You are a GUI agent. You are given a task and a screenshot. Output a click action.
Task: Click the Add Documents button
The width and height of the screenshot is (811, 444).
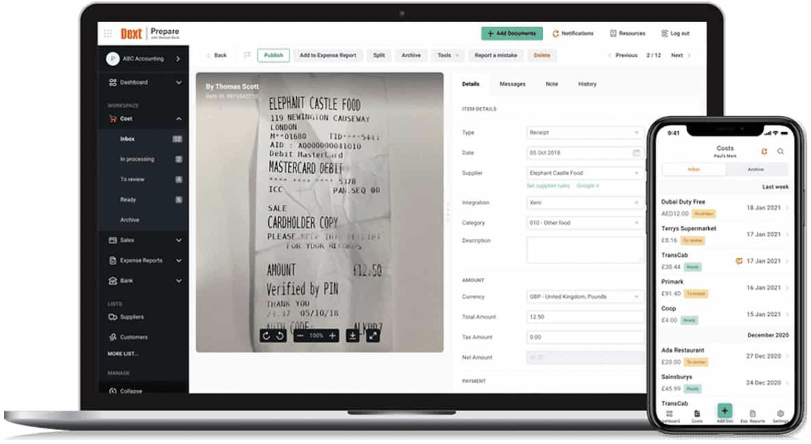512,33
